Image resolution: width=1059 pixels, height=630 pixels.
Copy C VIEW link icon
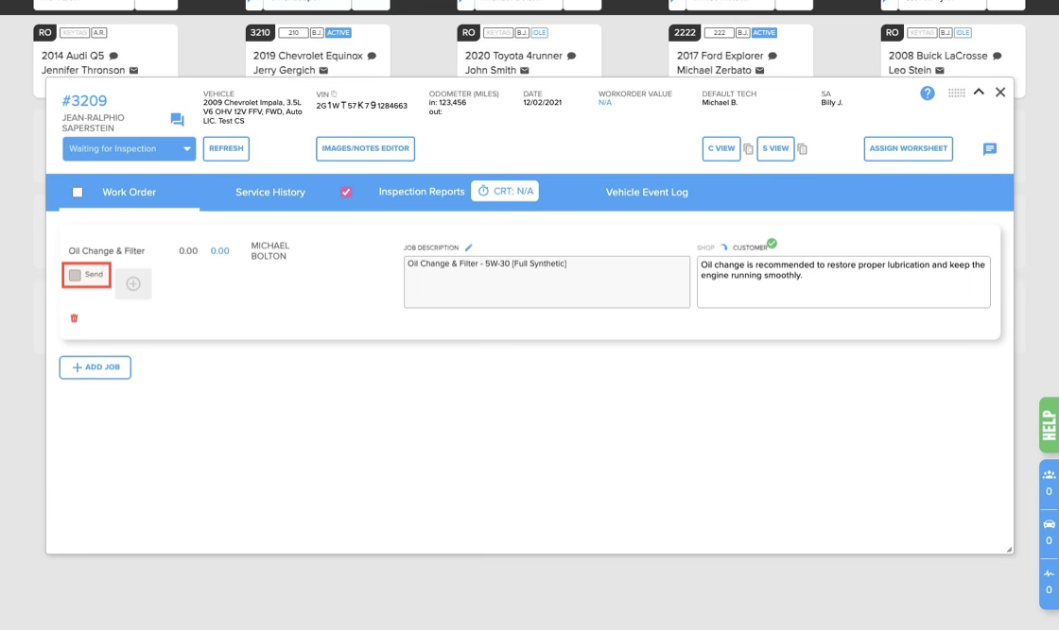point(748,149)
